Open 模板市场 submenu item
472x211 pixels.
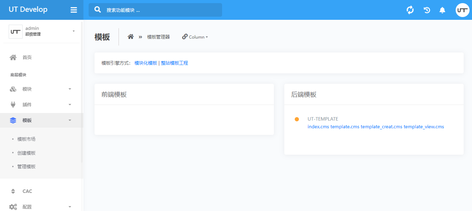click(x=26, y=139)
